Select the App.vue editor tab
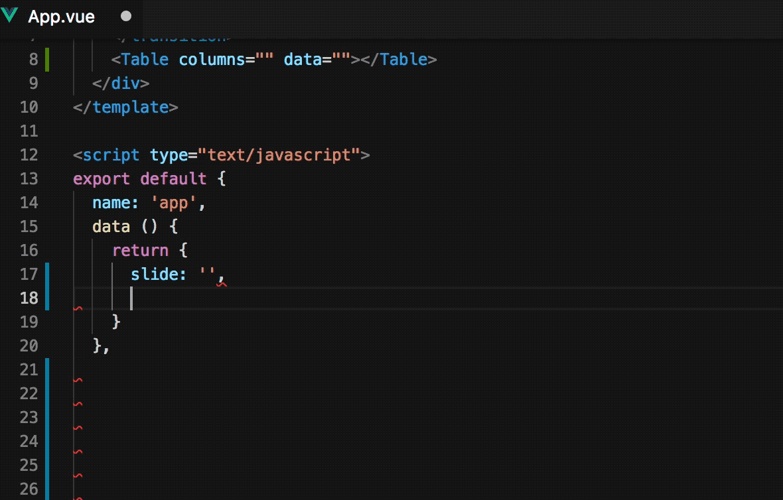The height and width of the screenshot is (500, 783). point(61,17)
